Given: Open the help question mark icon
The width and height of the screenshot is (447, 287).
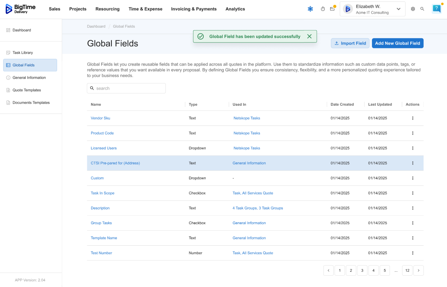Looking at the screenshot, I should tap(436, 9).
